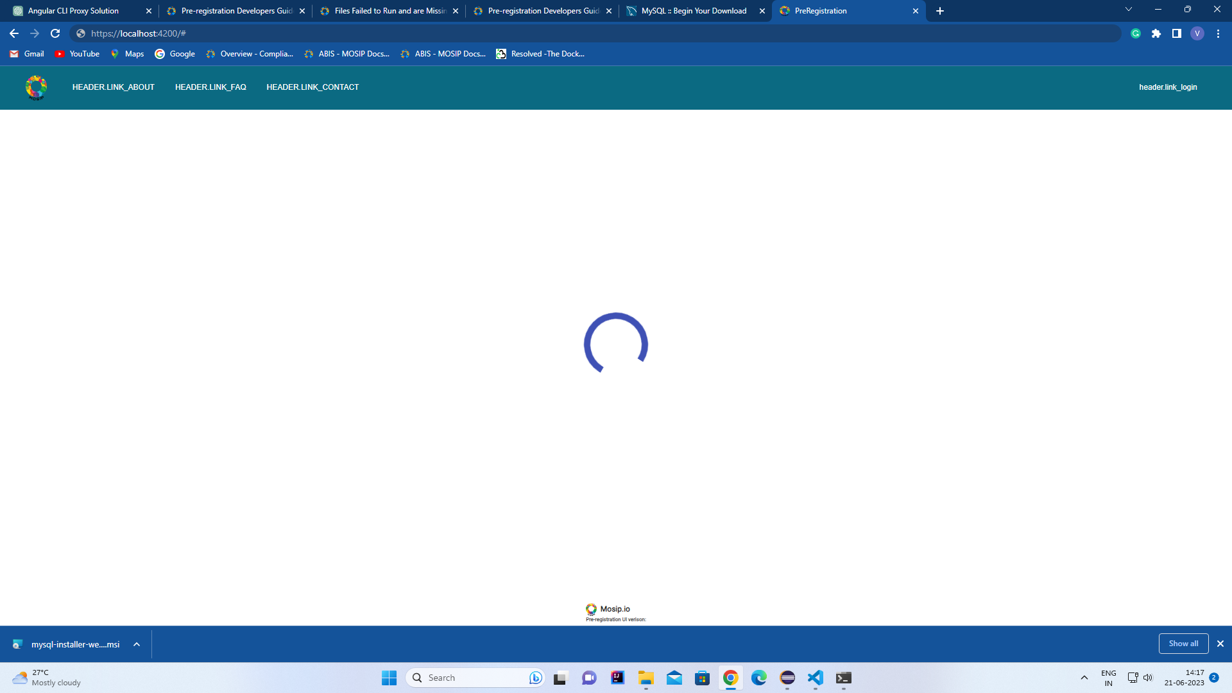Image resolution: width=1232 pixels, height=693 pixels.
Task: Switch to Angular CLI Proxy Solution tab
Action: click(74, 11)
